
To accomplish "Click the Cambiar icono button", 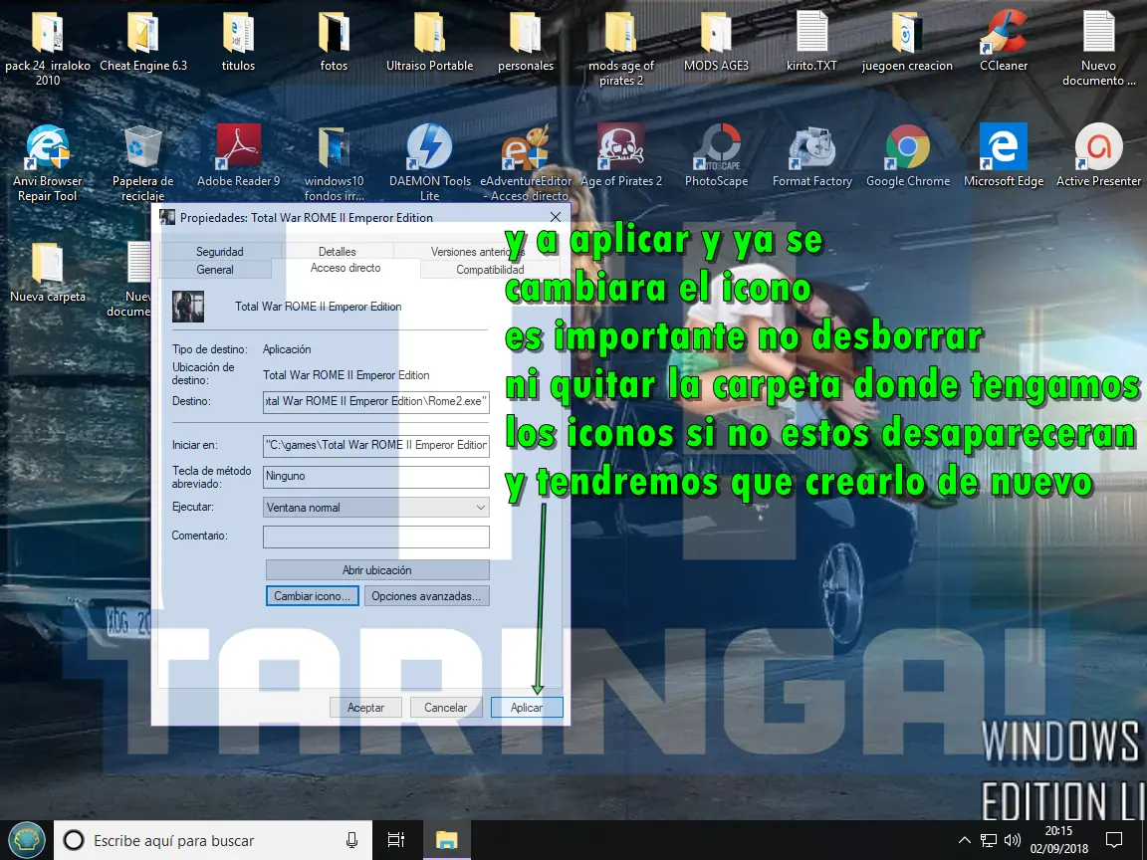I will (313, 596).
